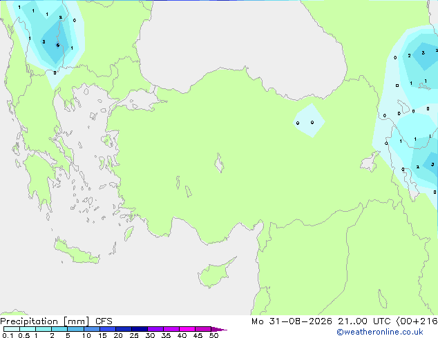Screen dimensions: 438x338
Task: Pick the 1–2 mm legend swatch
Action: tap(44, 329)
